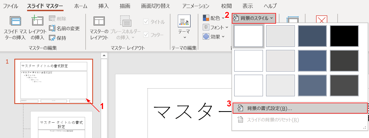Click the Slide Size icon
Image resolution: width=369 pixels, height=138 pixels.
tap(293, 20)
